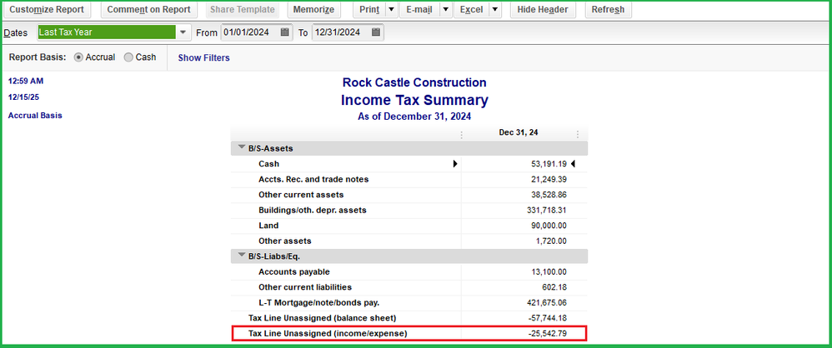Click the Accrual Basis header note
The height and width of the screenshot is (348, 832).
(x=35, y=115)
